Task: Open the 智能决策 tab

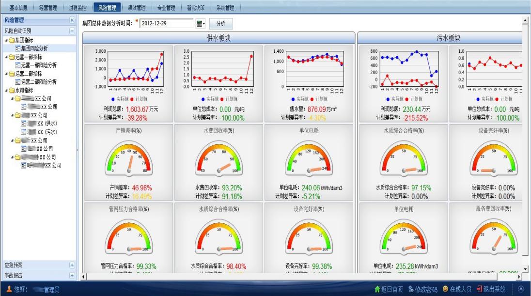Action: pos(195,8)
